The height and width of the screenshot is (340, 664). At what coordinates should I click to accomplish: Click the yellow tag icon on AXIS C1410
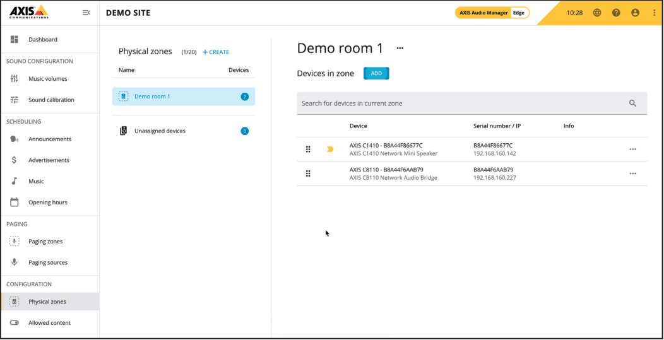click(x=330, y=149)
